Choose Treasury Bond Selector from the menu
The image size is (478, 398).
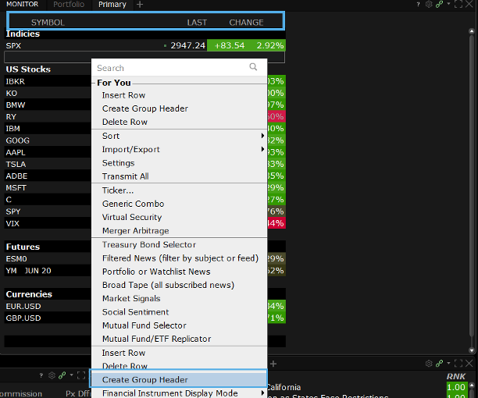coord(148,244)
